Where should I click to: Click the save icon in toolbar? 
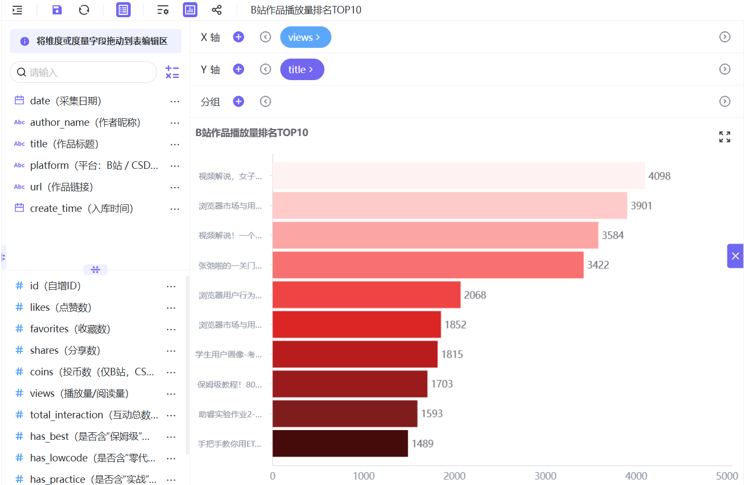point(57,10)
